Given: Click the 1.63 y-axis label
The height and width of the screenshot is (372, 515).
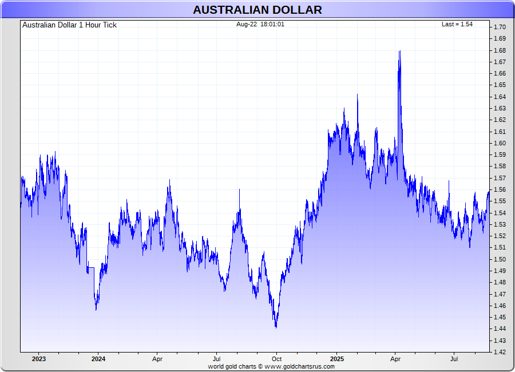Looking at the screenshot, I should point(500,108).
